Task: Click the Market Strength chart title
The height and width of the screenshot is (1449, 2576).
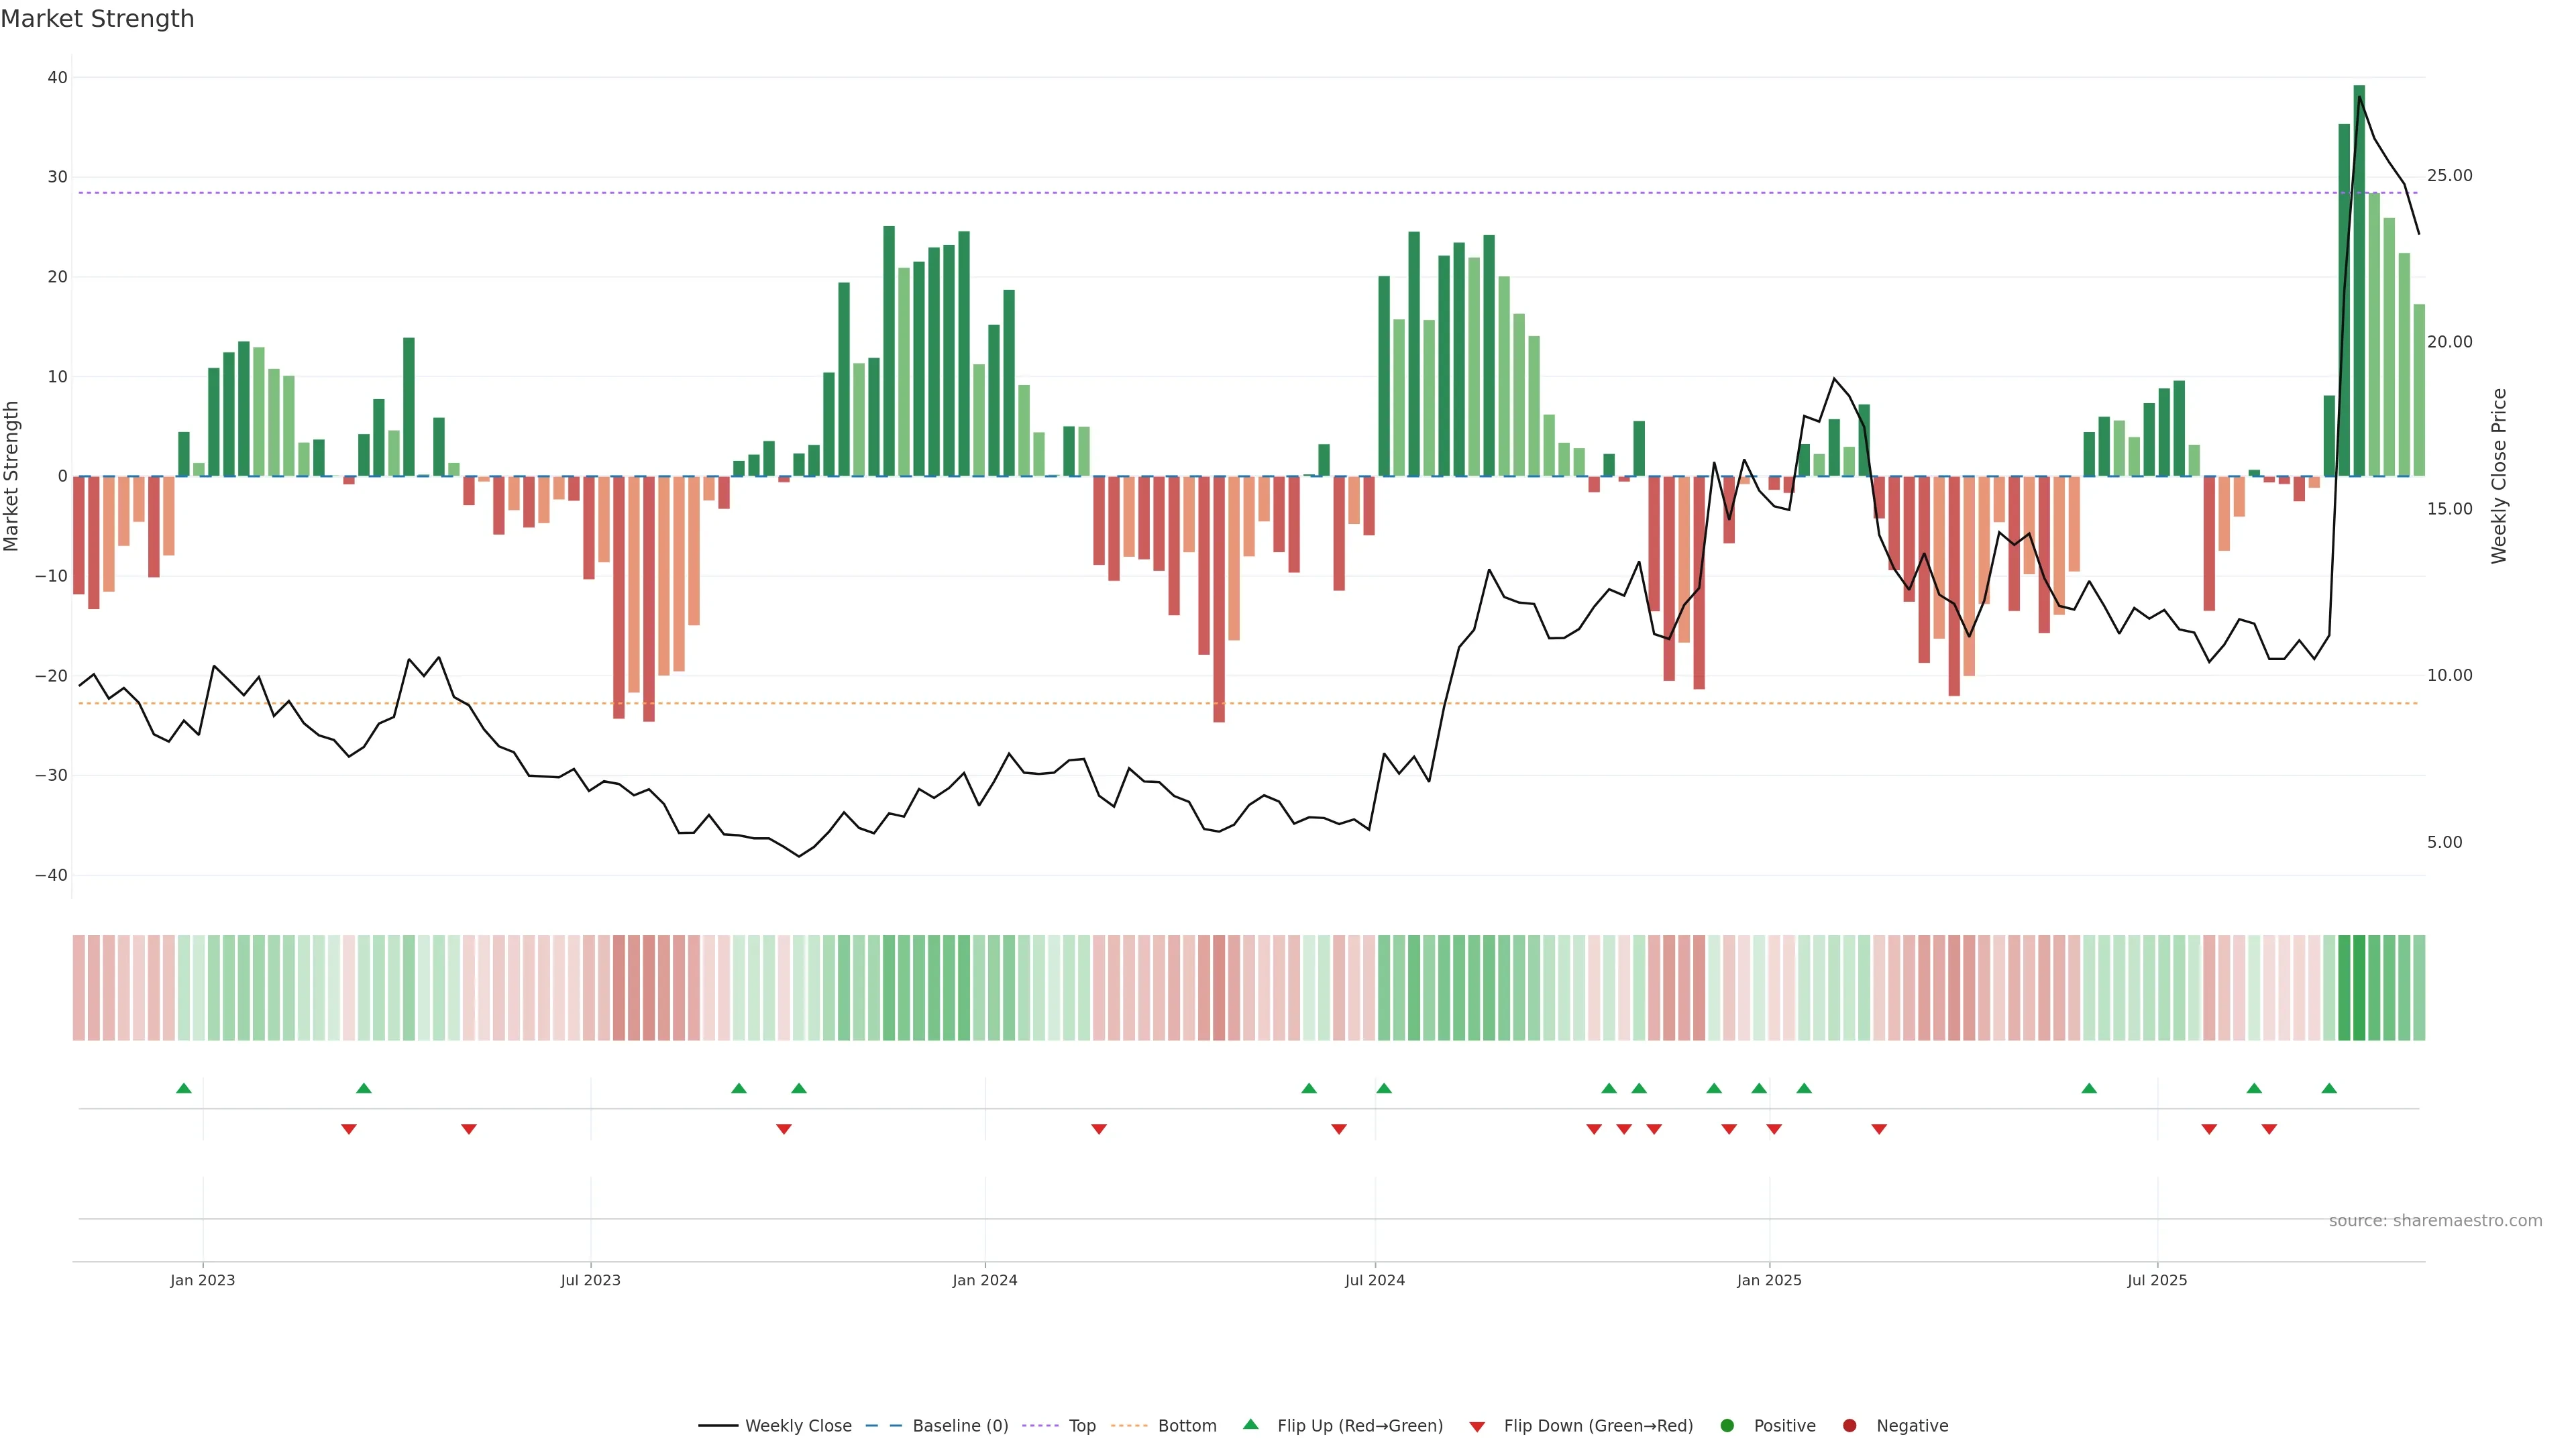Action: click(97, 19)
